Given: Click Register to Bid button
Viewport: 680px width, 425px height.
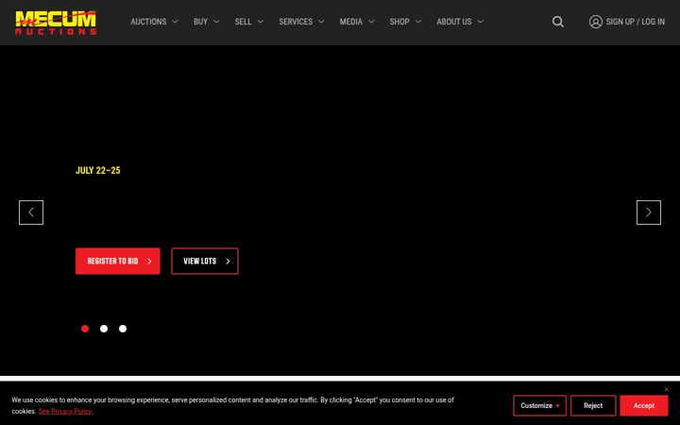Looking at the screenshot, I should tap(117, 261).
